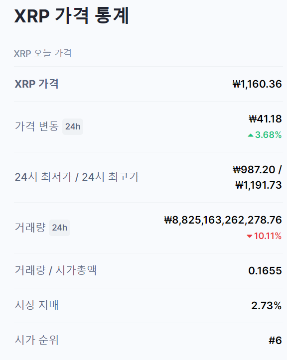The width and height of the screenshot is (287, 360).
Task: Click the XRP 가격 통계 heading
Action: pos(72,15)
